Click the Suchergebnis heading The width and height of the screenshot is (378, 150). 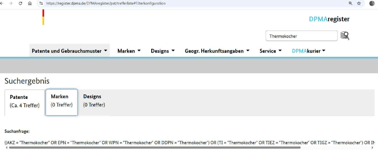pos(27,81)
